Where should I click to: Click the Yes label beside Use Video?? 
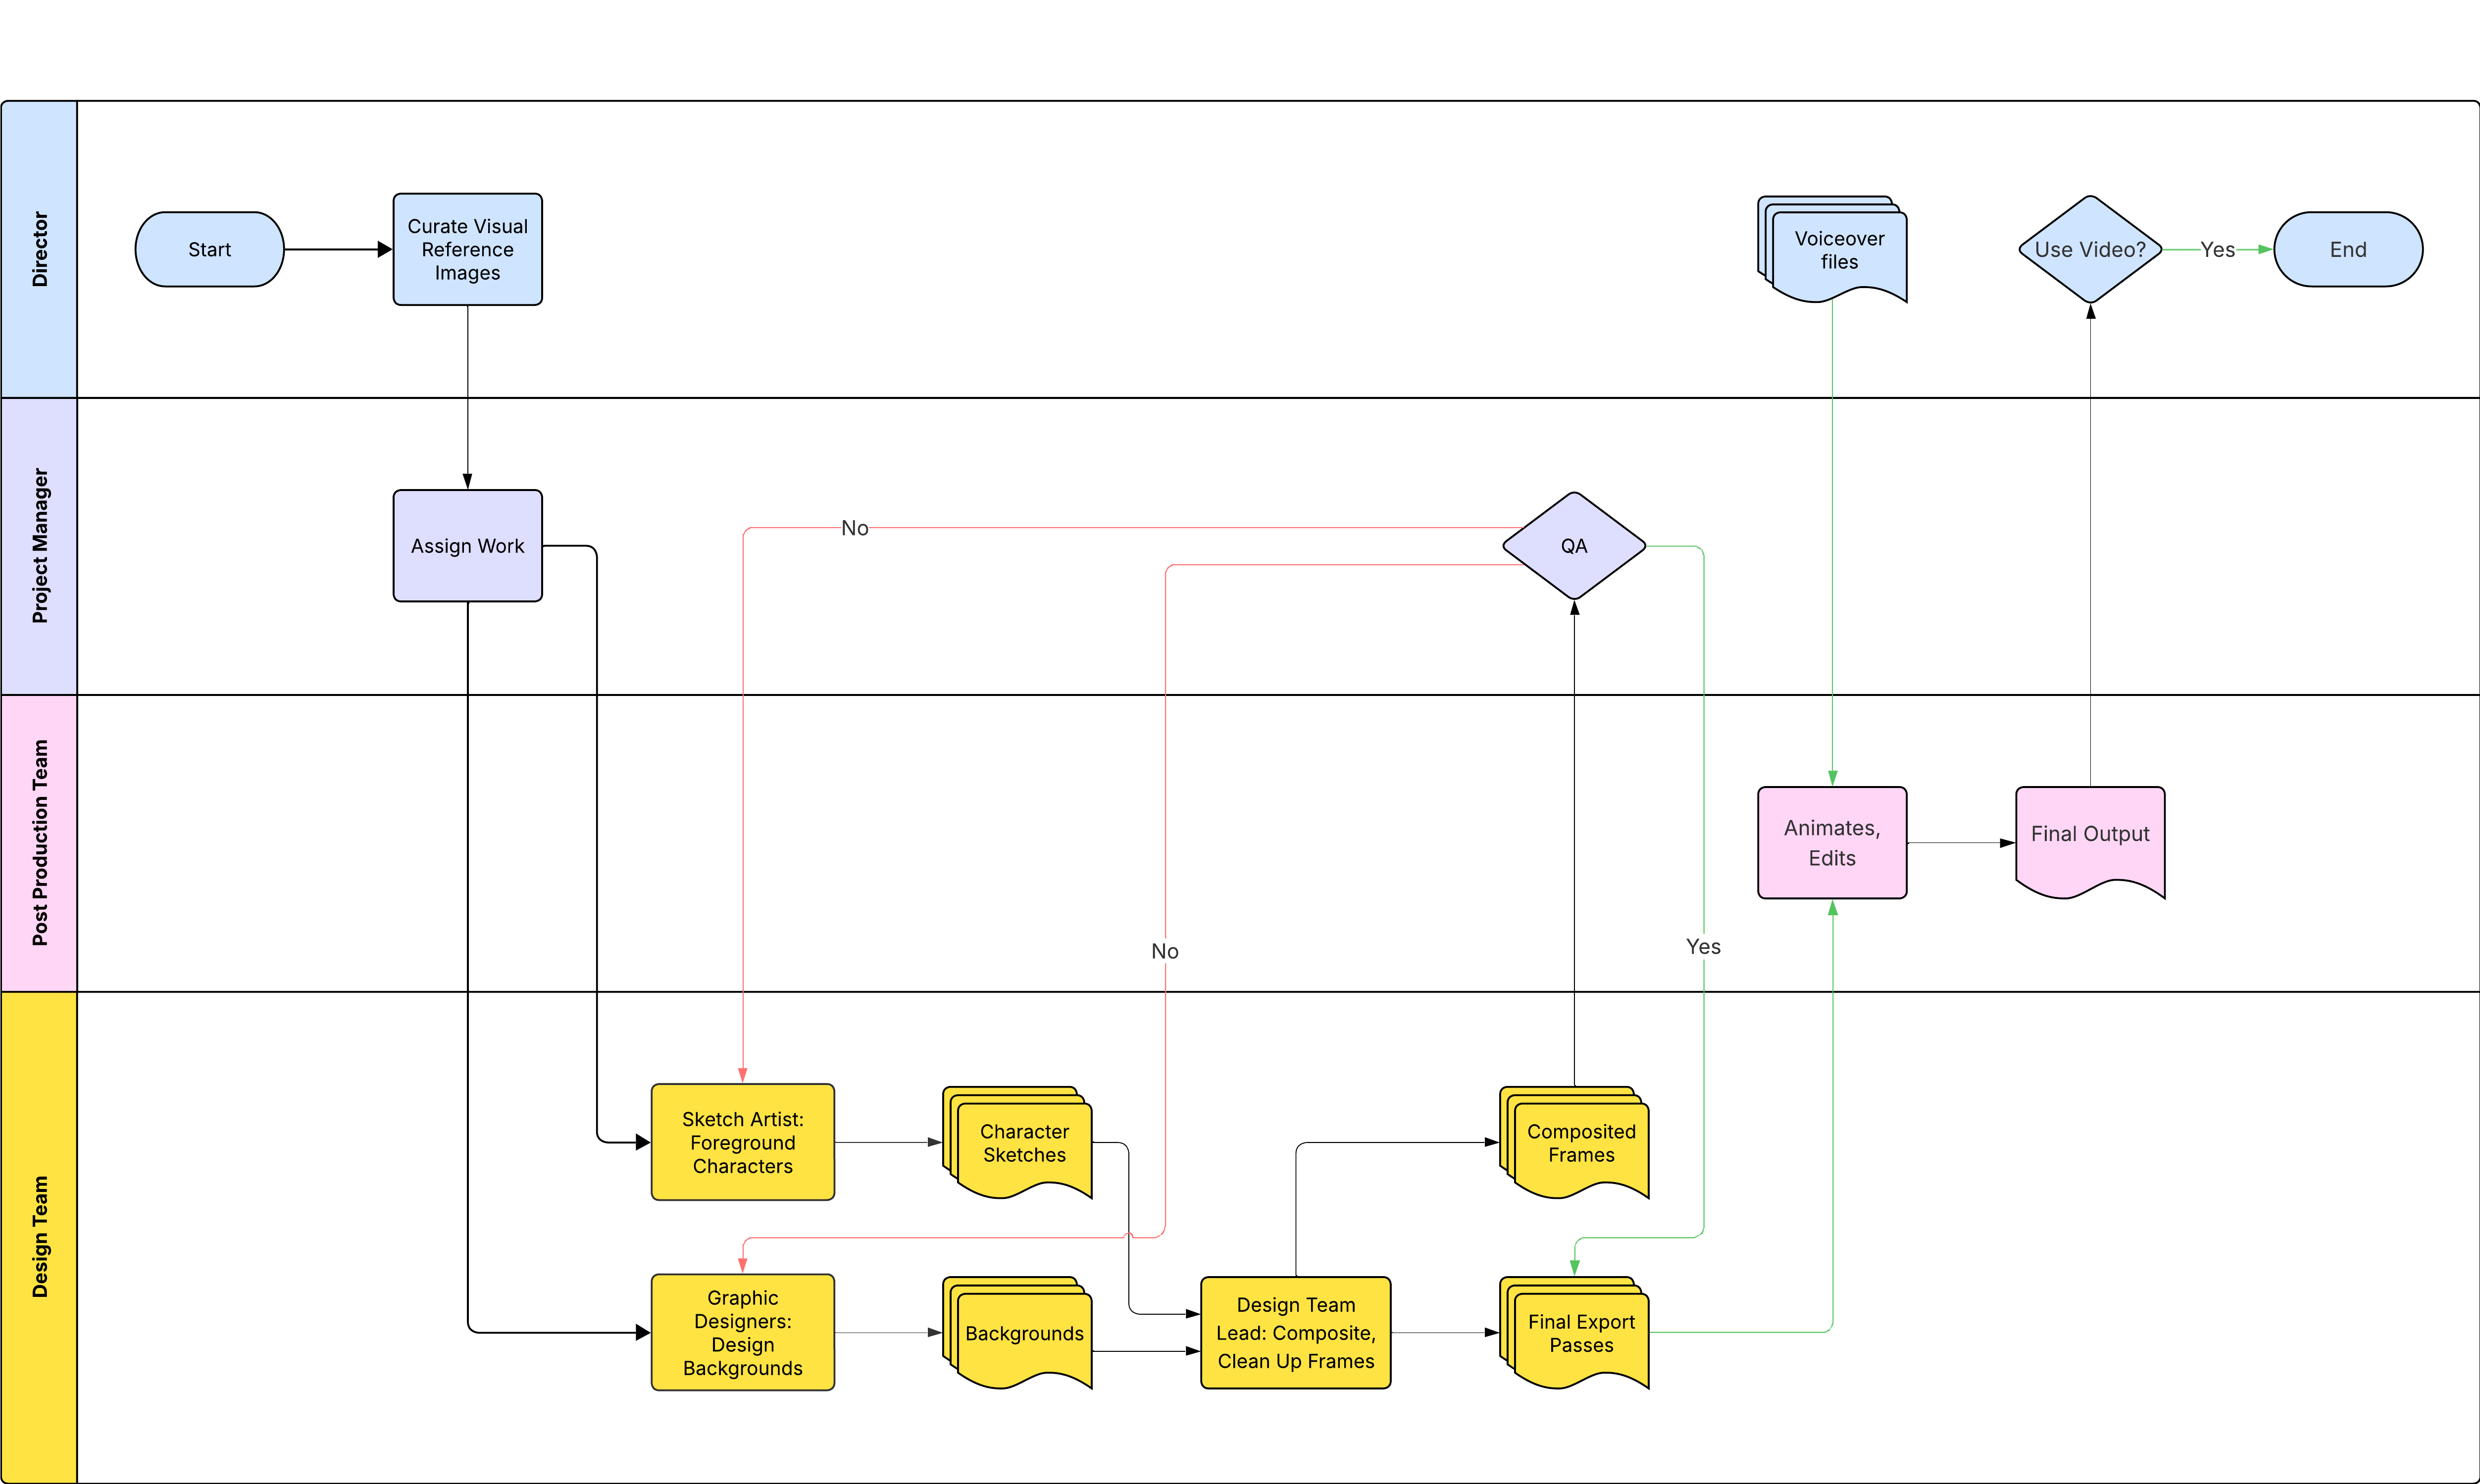tap(2217, 249)
